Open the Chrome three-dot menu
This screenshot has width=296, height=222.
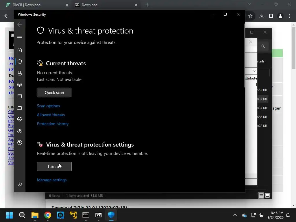pos(290,16)
